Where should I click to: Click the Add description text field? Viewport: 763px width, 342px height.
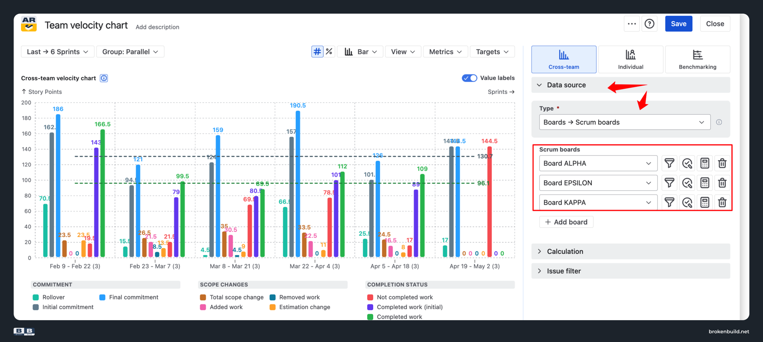157,27
